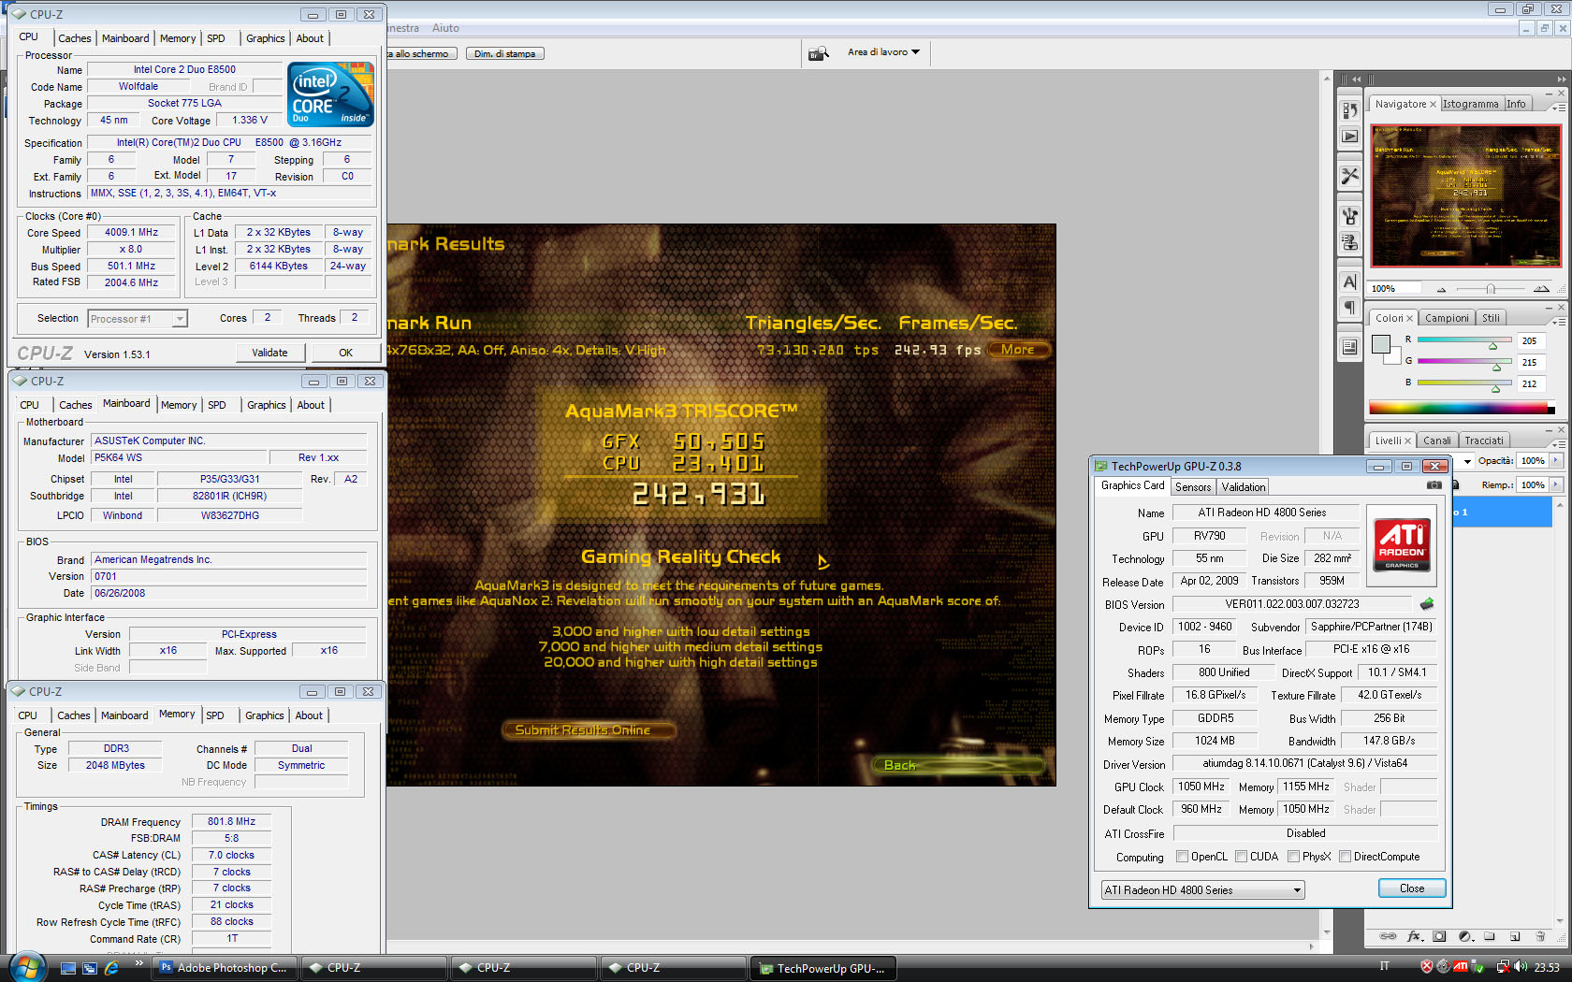Open the Paragraph panel pilcrow icon
The image size is (1572, 982).
[1349, 308]
